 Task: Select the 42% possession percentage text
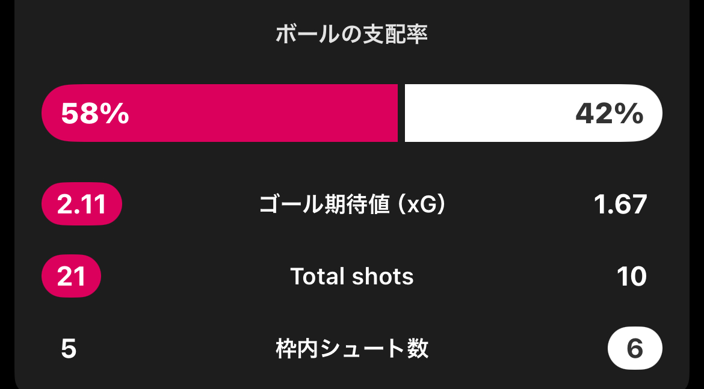609,113
